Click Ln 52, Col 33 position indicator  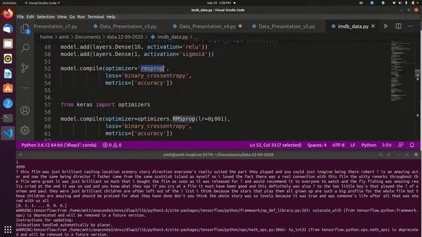(276, 145)
